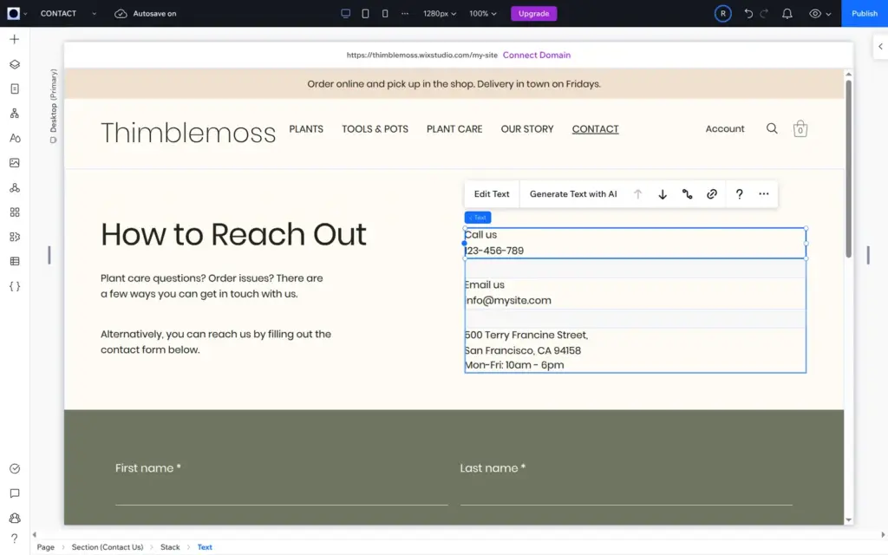Click the animation path icon in text toolbar
Screen dimensions: 888x555
(687, 194)
